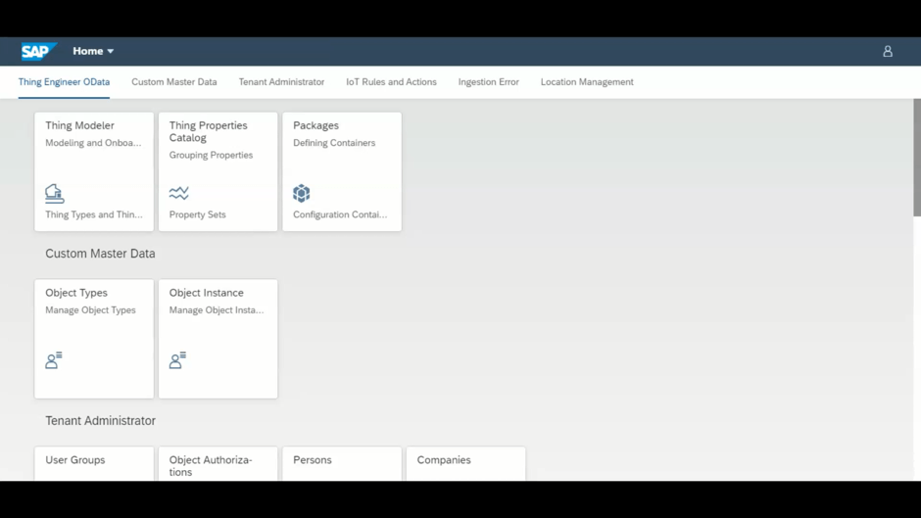Click 'Modeling and Onboa...' subtitle text
Screen dimensions: 921x518
(x=93, y=143)
